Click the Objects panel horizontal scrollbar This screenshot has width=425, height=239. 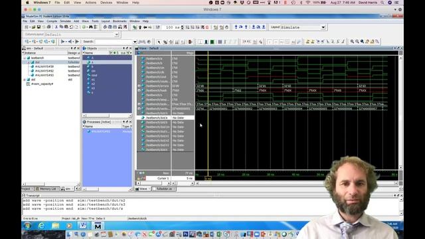tap(107, 116)
